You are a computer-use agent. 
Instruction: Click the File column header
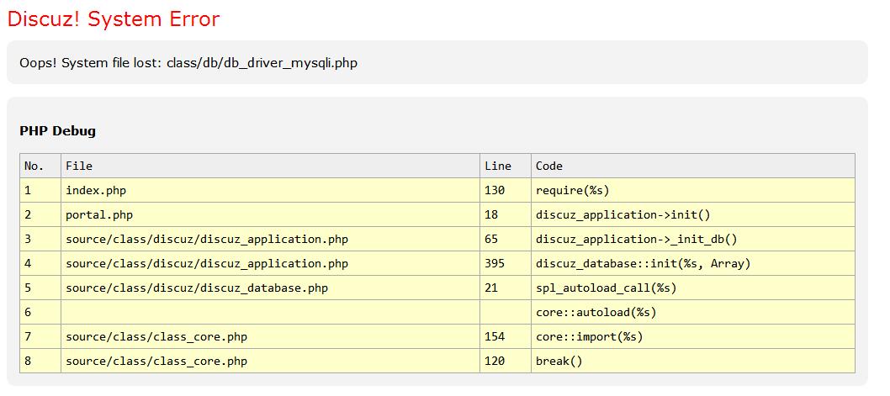point(270,166)
